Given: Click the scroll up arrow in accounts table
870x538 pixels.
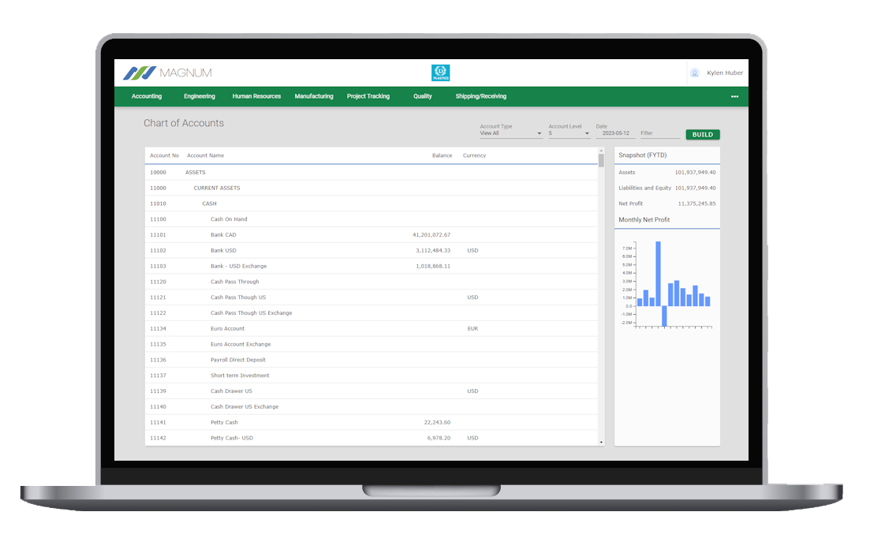Looking at the screenshot, I should tap(601, 151).
